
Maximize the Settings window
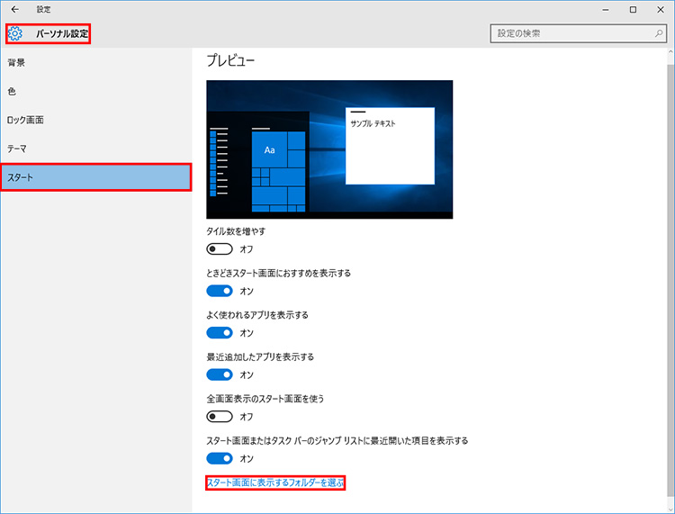tap(633, 9)
